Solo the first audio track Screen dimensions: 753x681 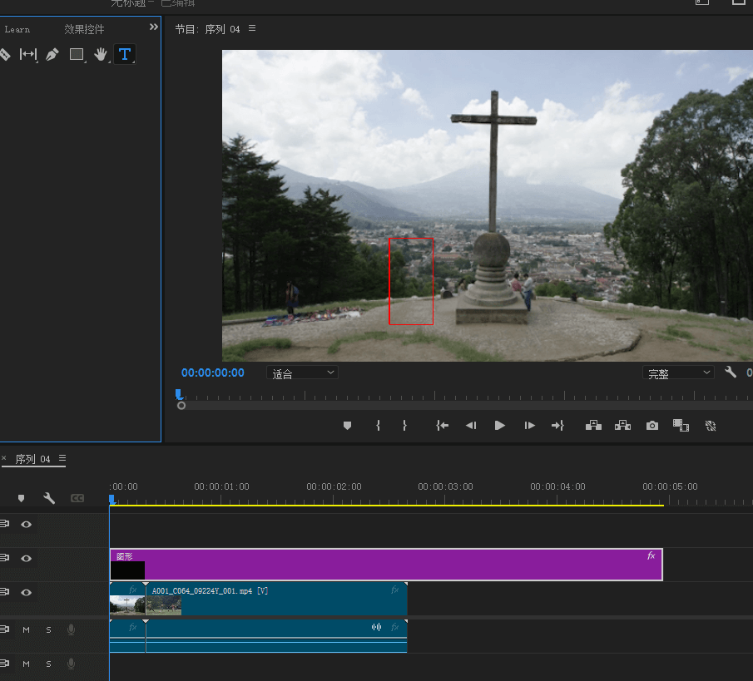[x=48, y=630]
